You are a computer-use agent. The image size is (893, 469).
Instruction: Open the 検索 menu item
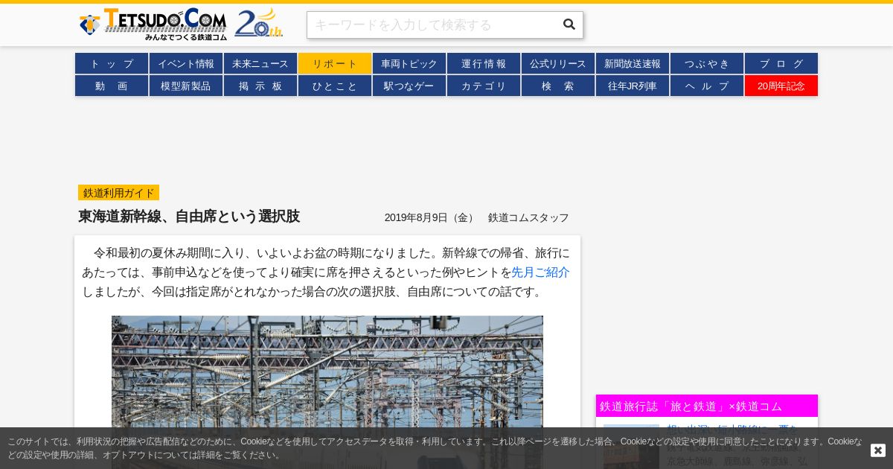(x=558, y=86)
